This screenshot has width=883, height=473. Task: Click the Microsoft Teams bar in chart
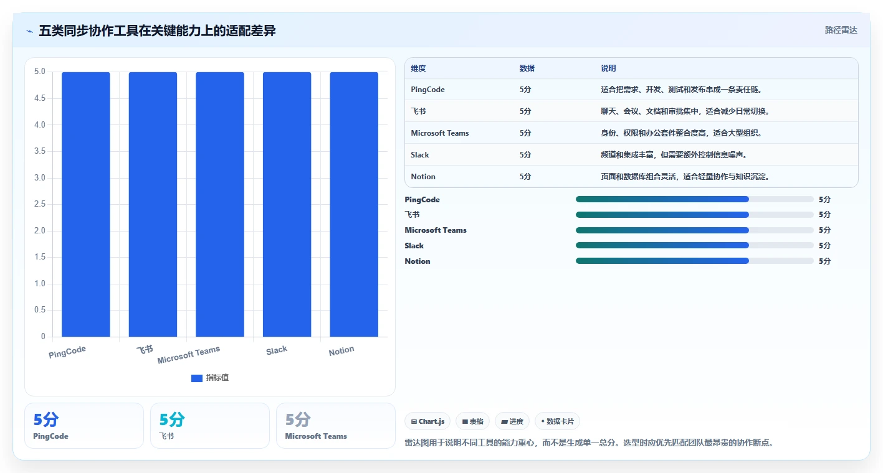tap(220, 204)
